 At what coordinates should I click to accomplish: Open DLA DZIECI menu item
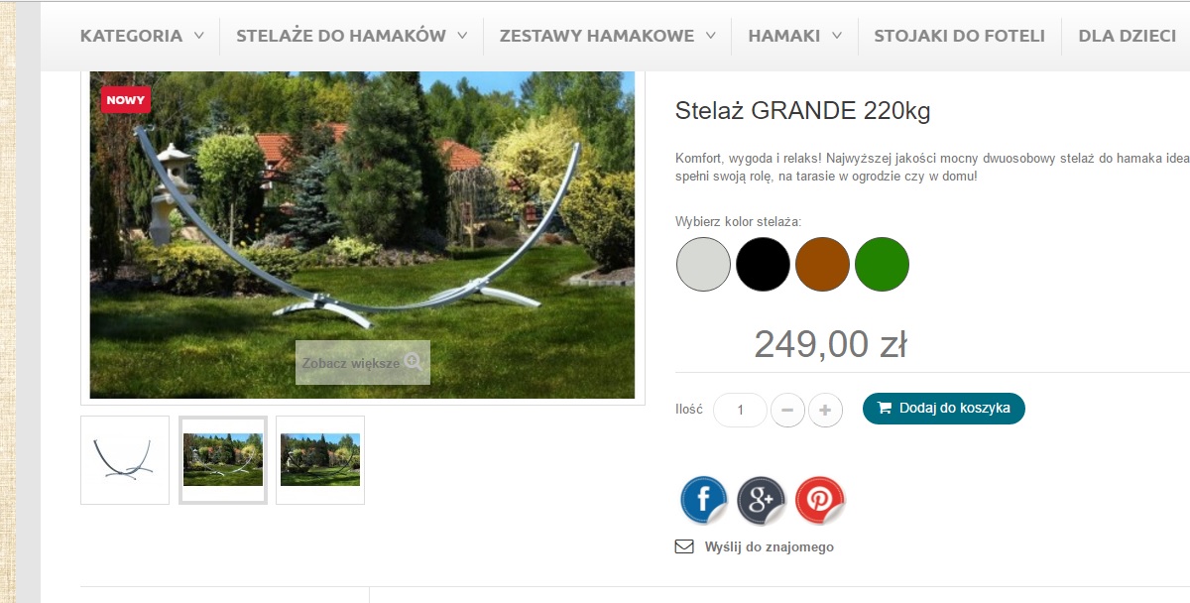click(x=1128, y=36)
